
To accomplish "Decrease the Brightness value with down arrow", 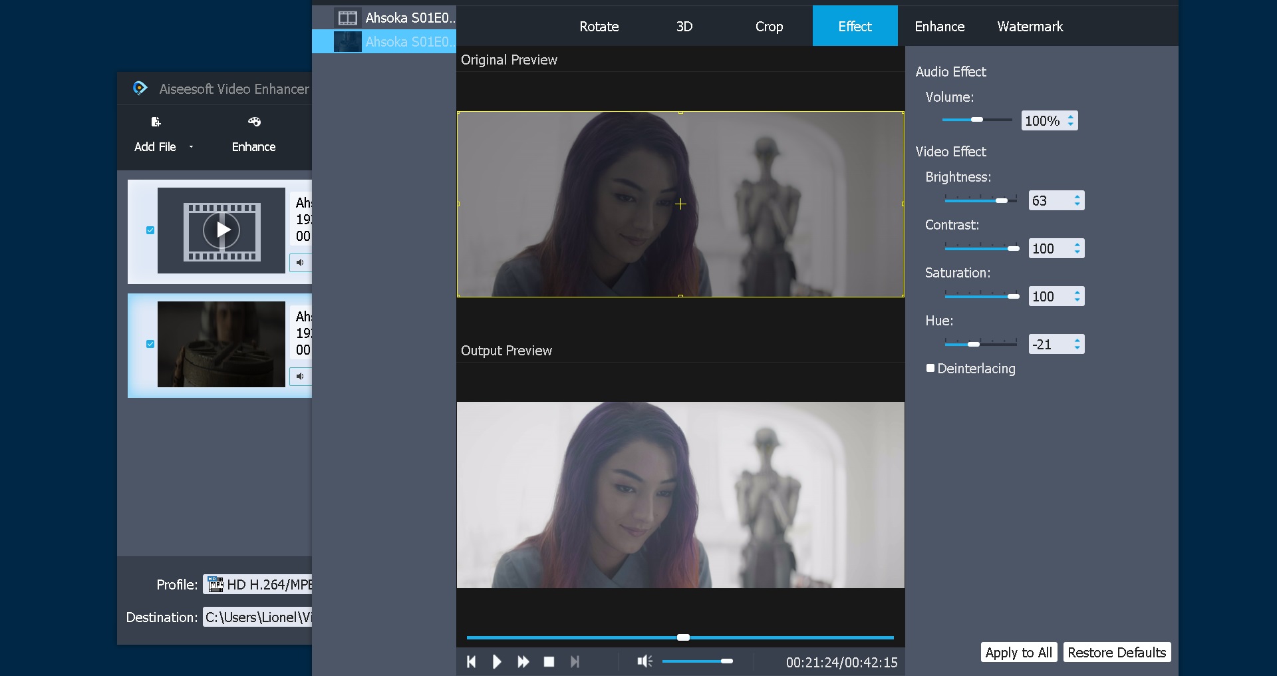I will tap(1077, 204).
